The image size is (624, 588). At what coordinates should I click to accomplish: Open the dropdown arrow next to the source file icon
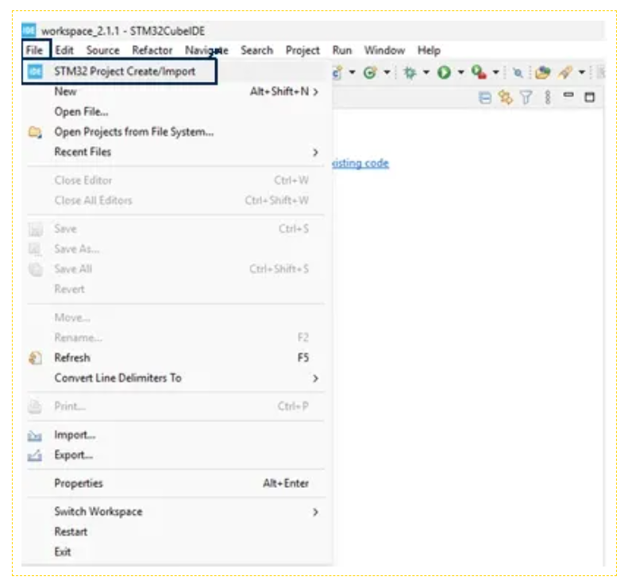(x=352, y=72)
